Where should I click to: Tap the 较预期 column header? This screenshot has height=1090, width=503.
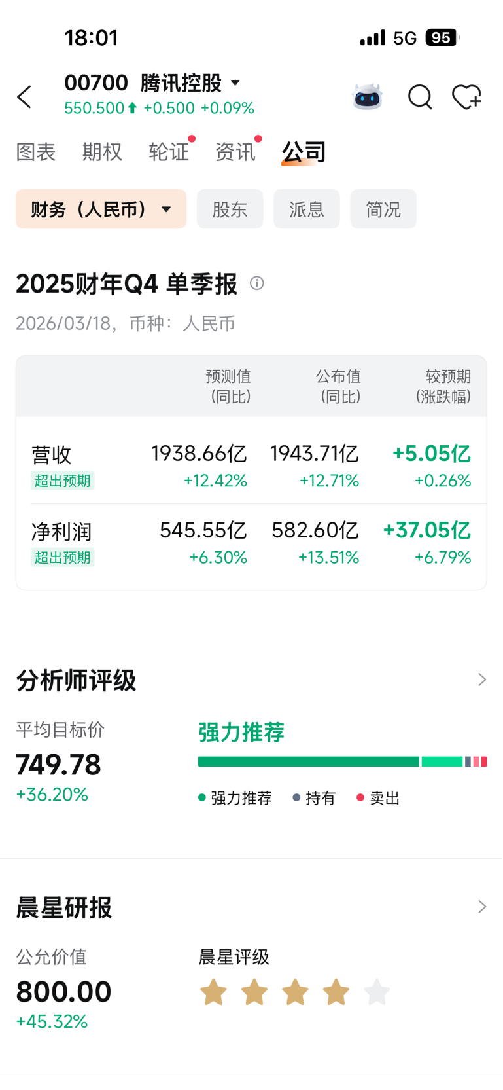443,386
